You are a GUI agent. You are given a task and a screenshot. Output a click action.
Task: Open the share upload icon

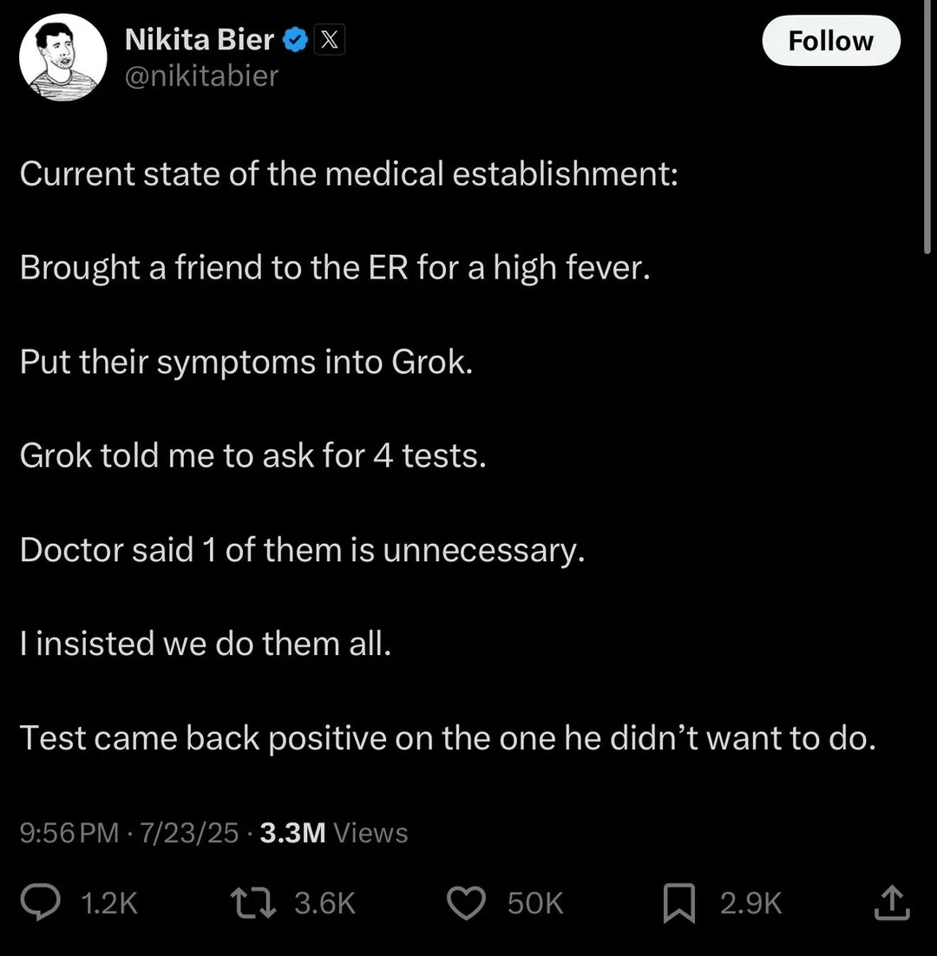coord(892,902)
